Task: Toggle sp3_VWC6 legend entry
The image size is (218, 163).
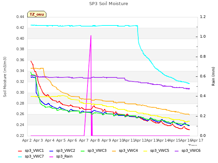Action: pyautogui.click(x=188, y=150)
